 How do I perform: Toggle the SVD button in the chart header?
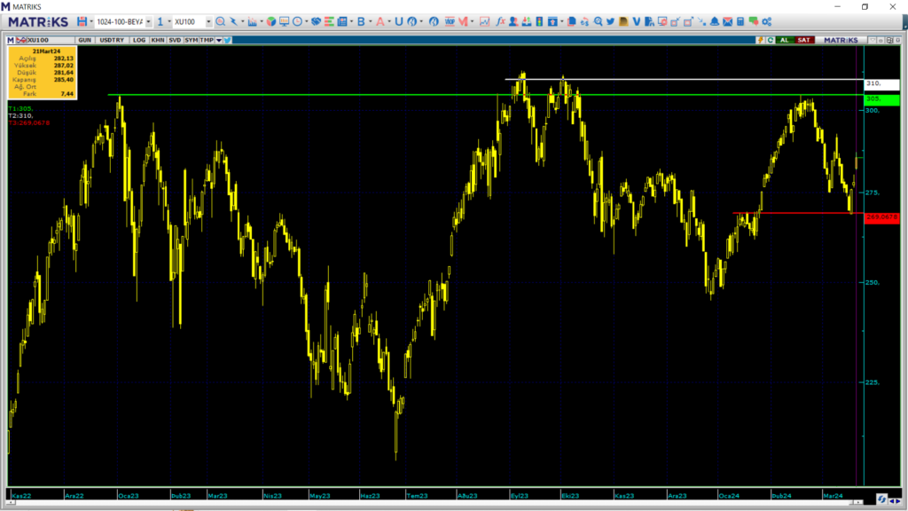click(175, 40)
